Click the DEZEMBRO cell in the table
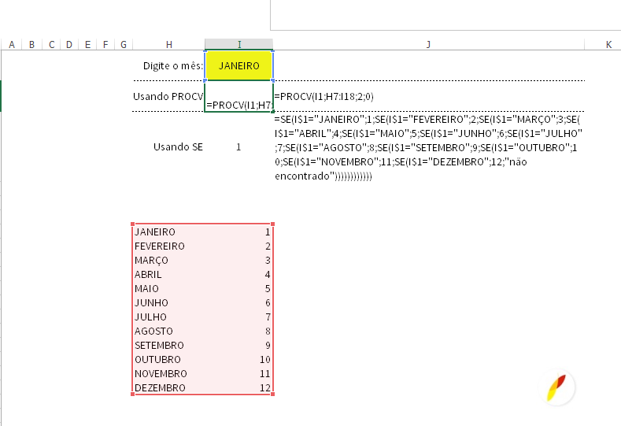This screenshot has height=426, width=621. [161, 388]
